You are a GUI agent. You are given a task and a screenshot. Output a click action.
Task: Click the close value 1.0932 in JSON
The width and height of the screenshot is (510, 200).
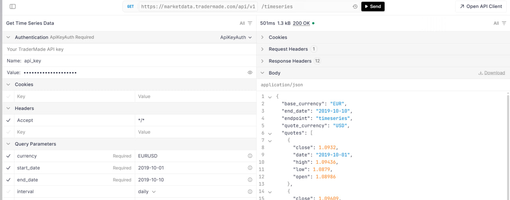point(327,147)
